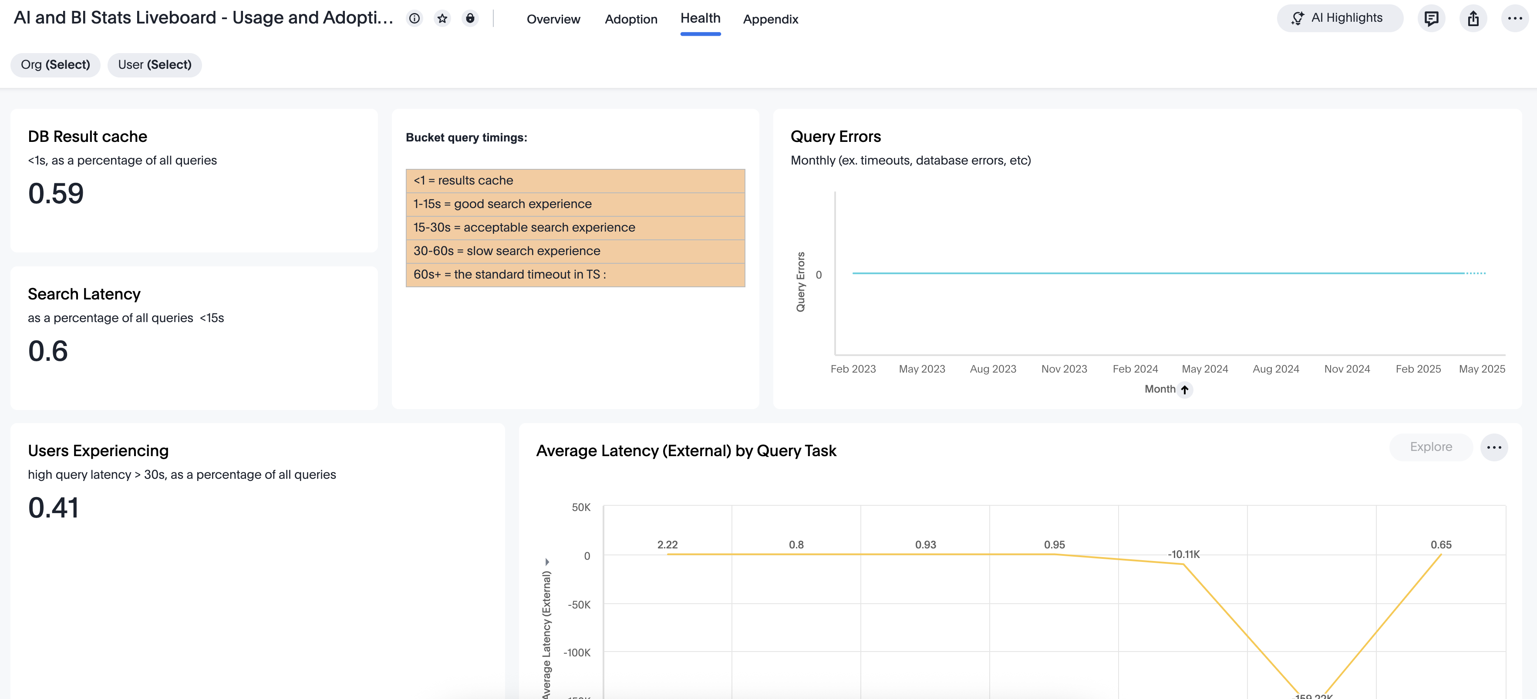
Task: Click the -100K y-axis tick
Action: tap(577, 653)
